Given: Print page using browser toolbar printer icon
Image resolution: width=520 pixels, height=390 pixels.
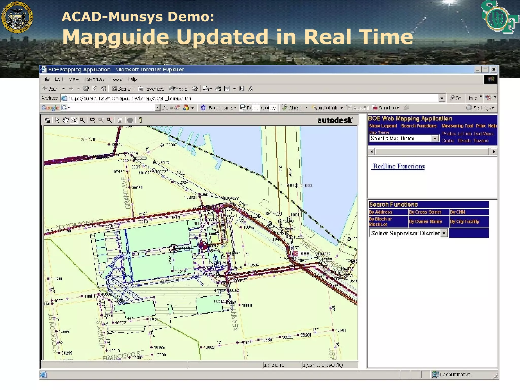Looking at the screenshot, I should pos(218,89).
